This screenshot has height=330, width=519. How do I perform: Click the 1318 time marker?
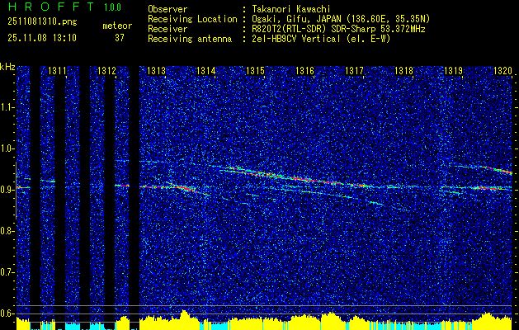point(403,70)
